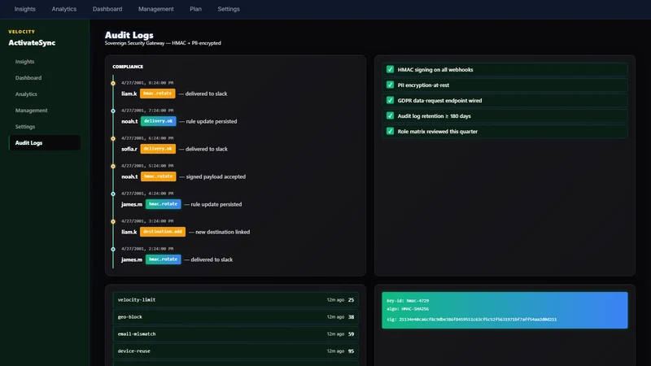The width and height of the screenshot is (651, 366).
Task: Open the Analytics top navigation tab
Action: click(x=64, y=9)
